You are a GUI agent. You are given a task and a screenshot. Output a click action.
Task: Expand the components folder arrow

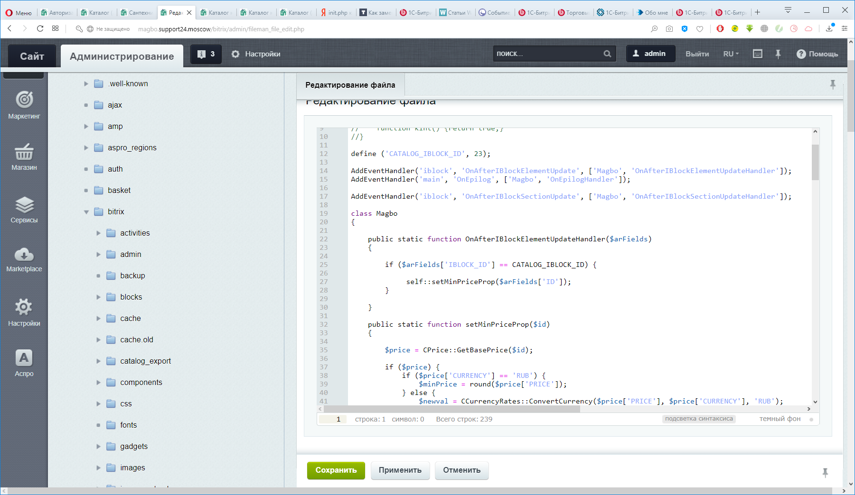click(99, 383)
